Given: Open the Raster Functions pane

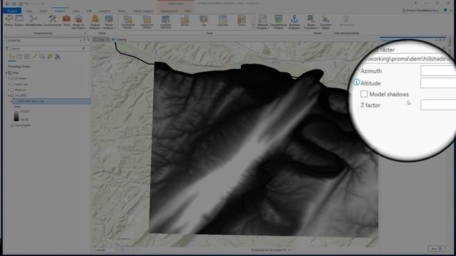Looking at the screenshot, I should tap(311, 22).
